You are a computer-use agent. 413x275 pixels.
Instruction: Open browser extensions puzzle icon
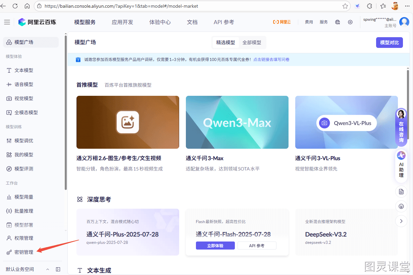369,6
